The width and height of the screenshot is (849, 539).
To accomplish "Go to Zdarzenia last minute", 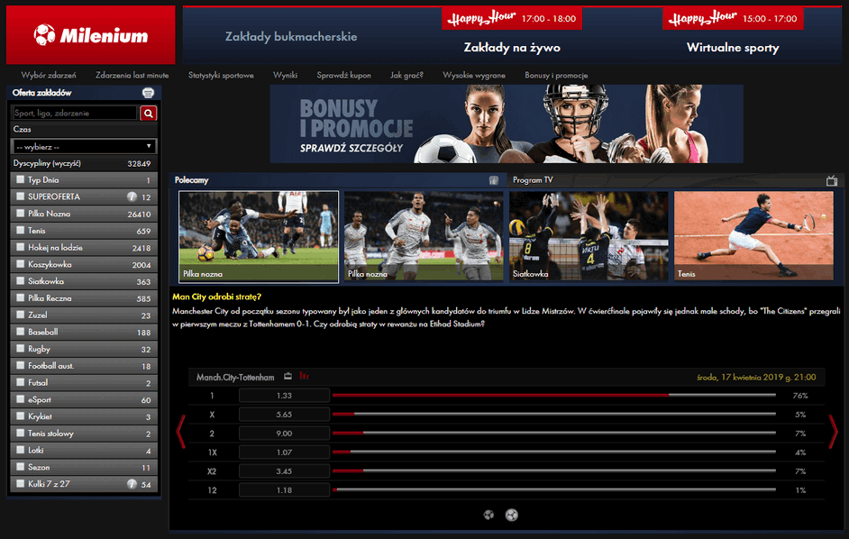I will (132, 76).
